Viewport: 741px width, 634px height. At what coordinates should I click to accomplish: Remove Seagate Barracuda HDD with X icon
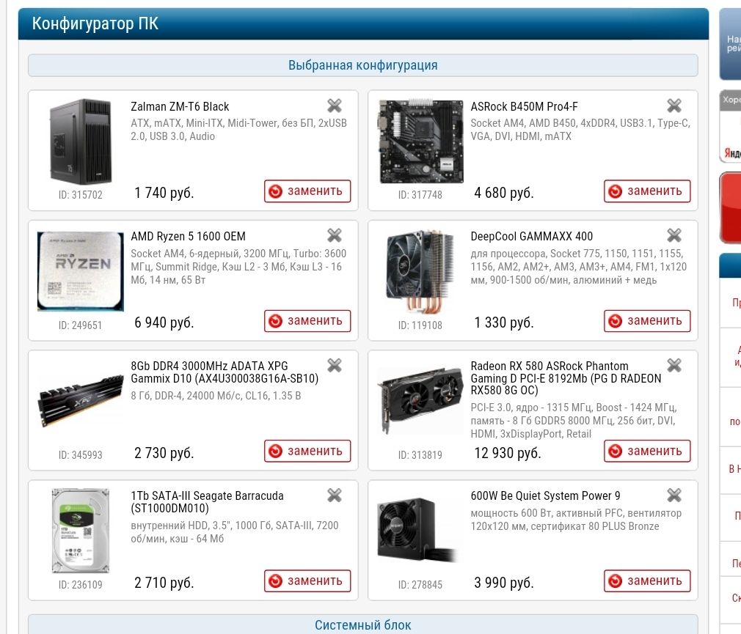pos(334,495)
